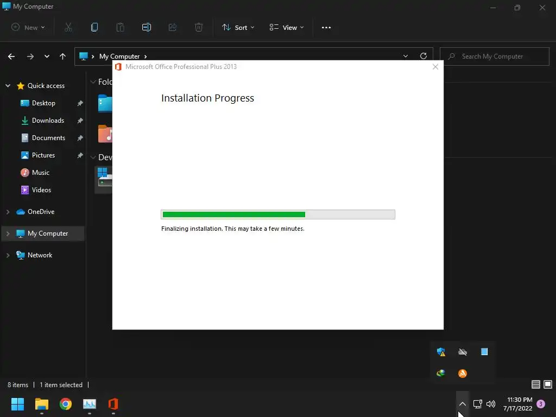Click the Copy icon in File Explorer toolbar
556x417 pixels.
94,27
